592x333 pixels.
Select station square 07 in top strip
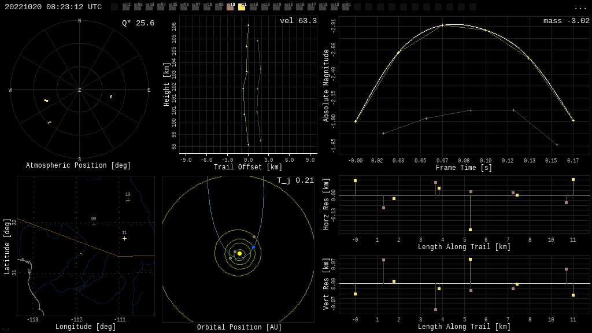tap(195, 7)
